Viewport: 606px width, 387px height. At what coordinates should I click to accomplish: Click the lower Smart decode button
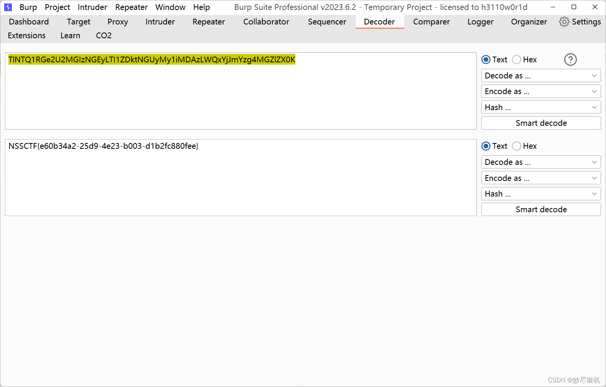click(541, 210)
